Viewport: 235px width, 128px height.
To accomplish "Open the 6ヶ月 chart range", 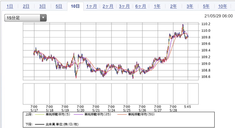I will (141, 6).
